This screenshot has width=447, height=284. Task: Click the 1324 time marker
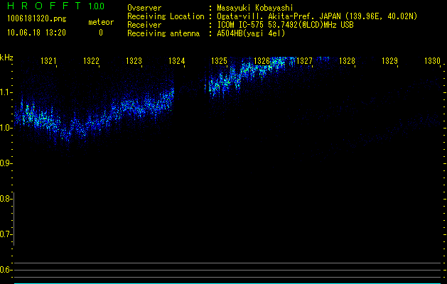click(177, 60)
